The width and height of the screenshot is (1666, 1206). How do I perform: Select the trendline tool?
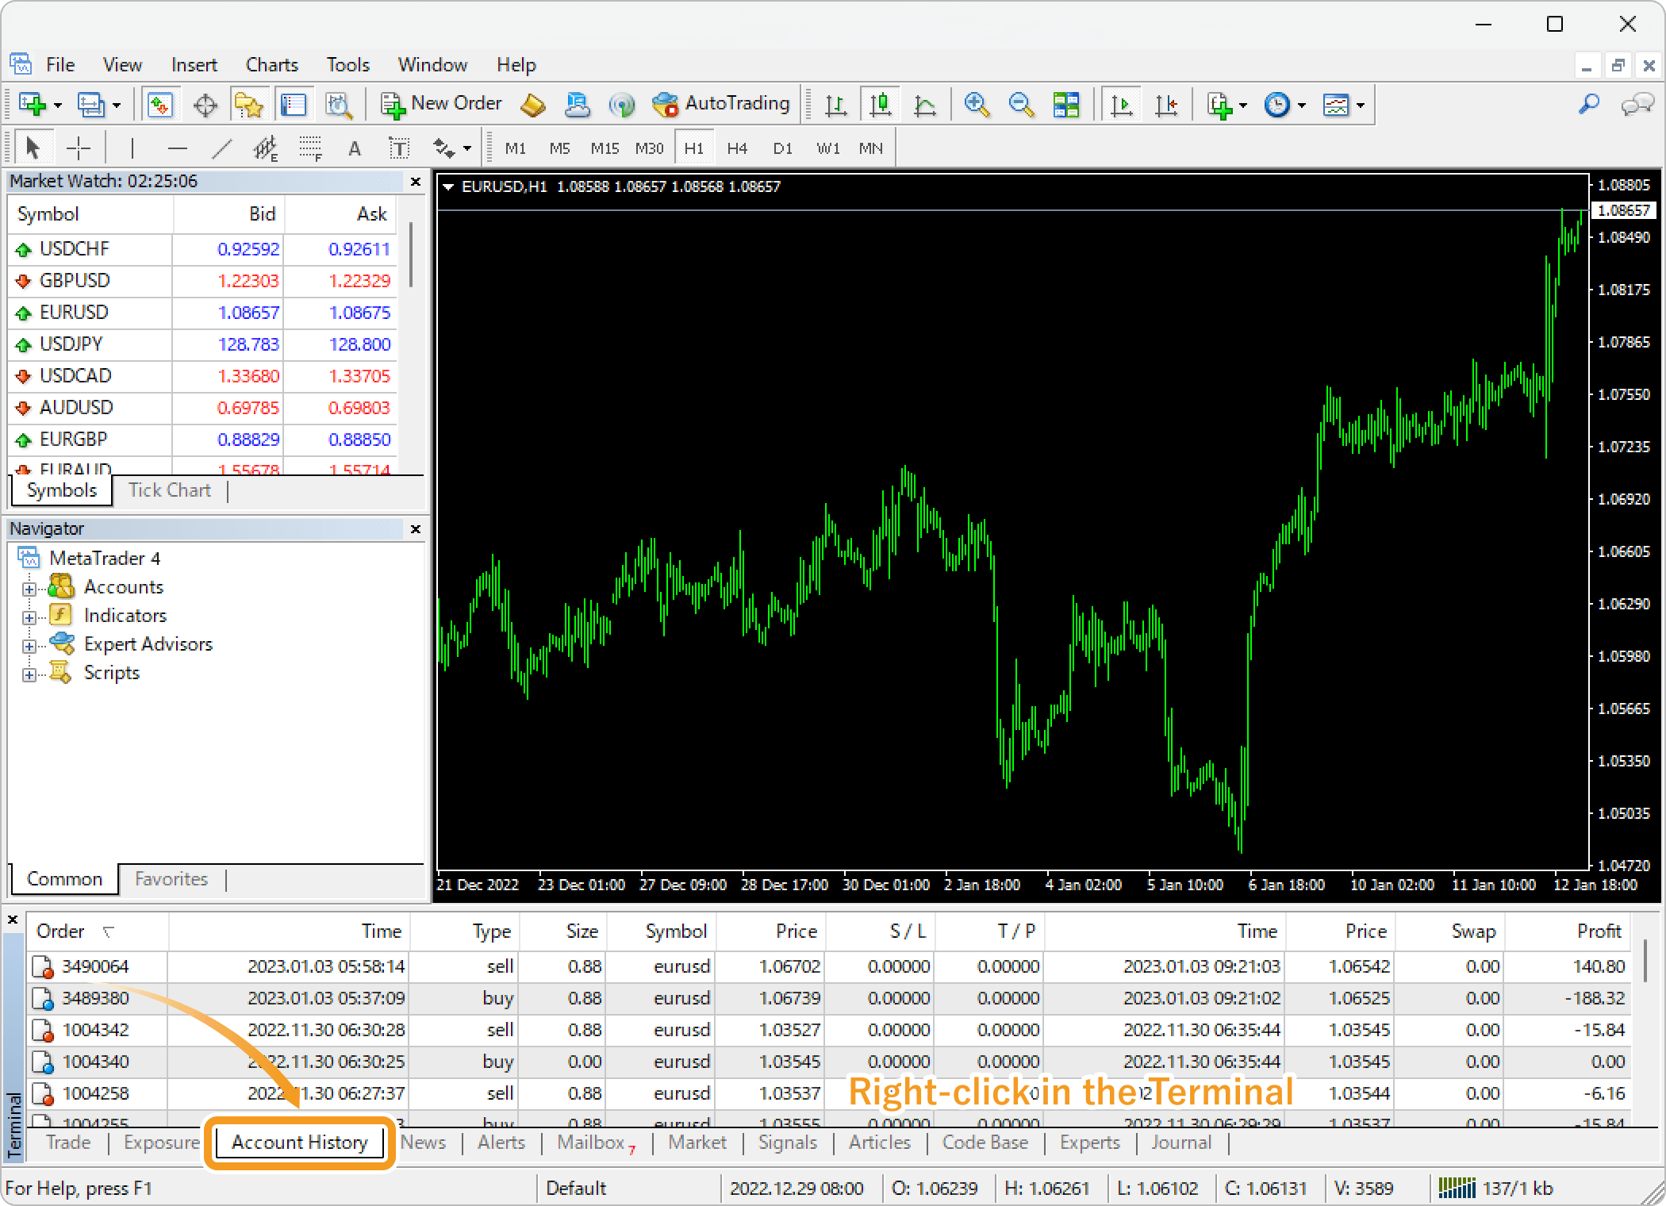222,148
